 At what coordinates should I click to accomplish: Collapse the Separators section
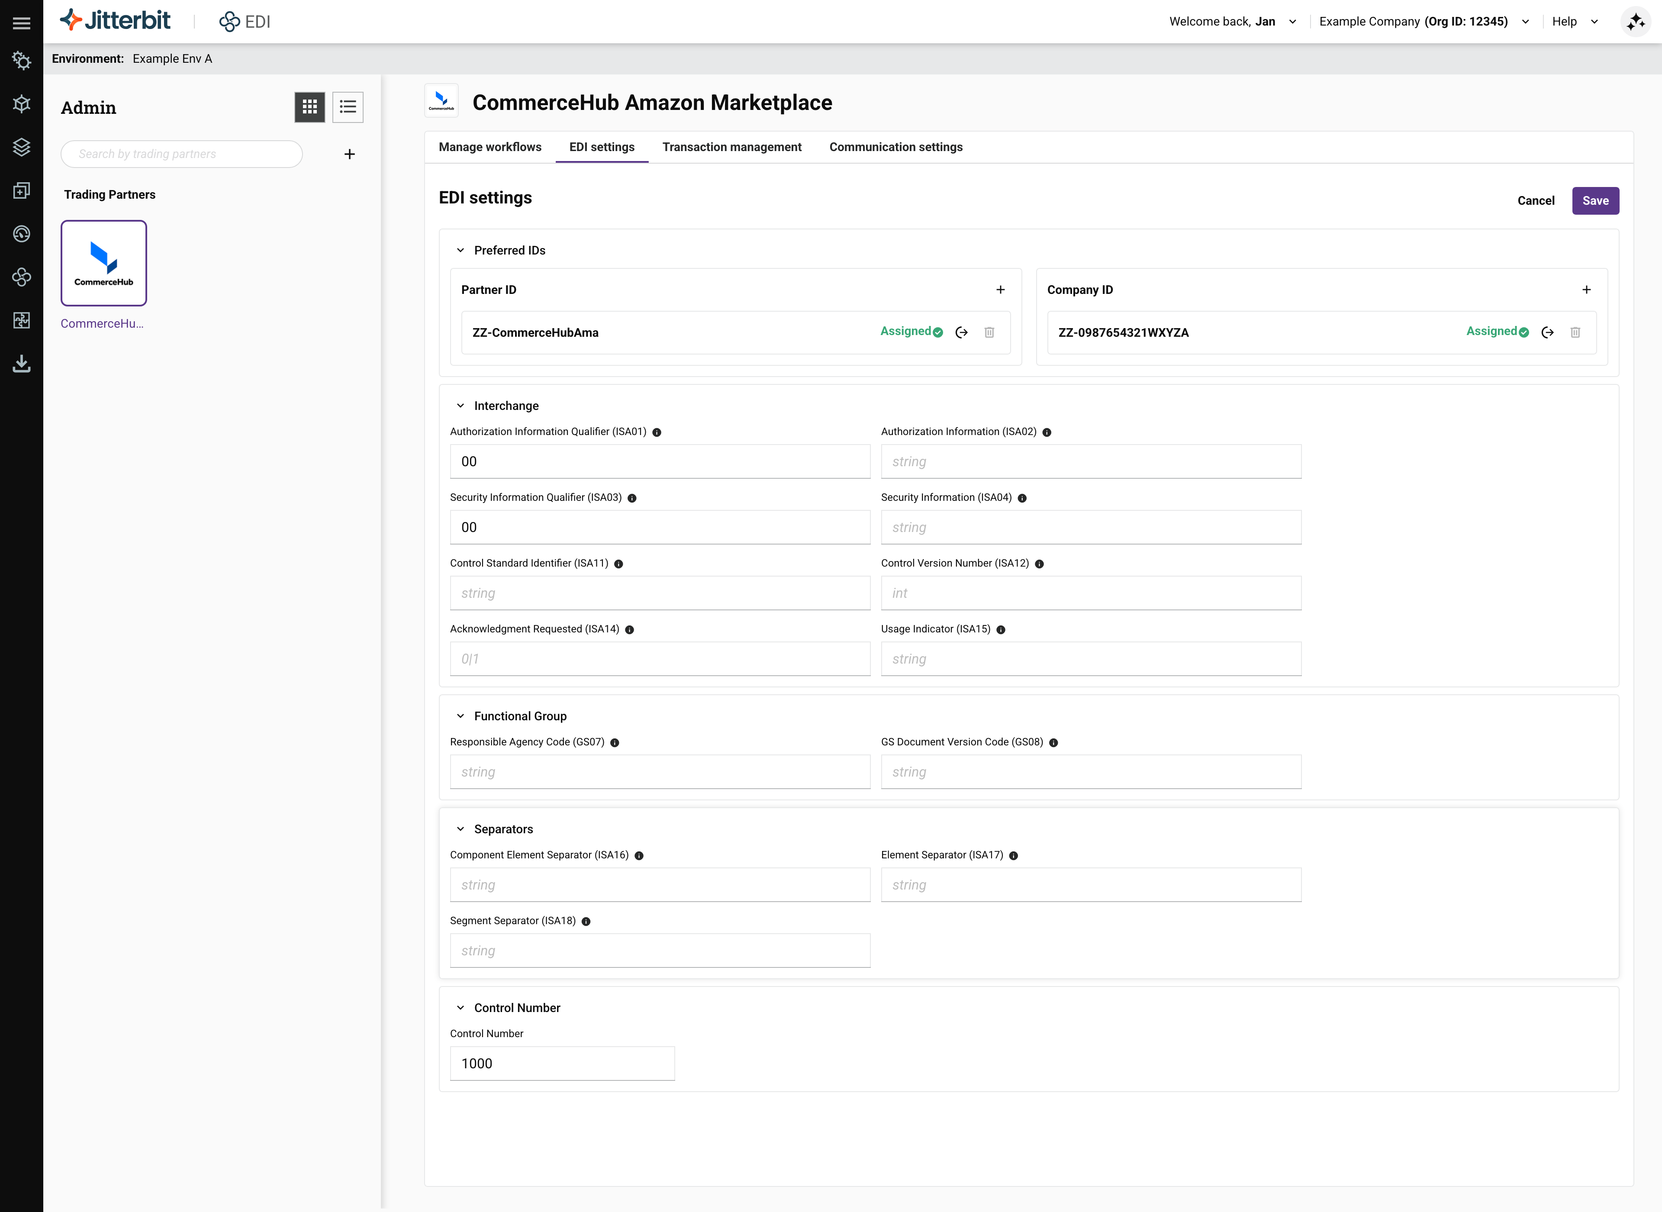pos(461,829)
